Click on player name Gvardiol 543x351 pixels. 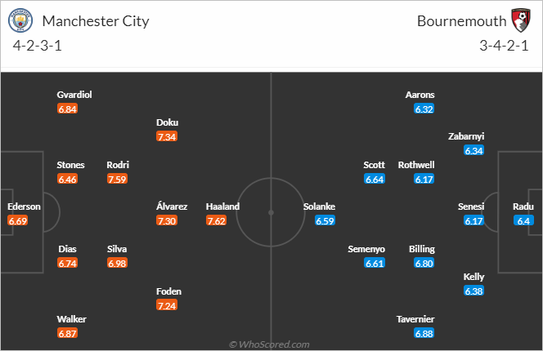[74, 95]
